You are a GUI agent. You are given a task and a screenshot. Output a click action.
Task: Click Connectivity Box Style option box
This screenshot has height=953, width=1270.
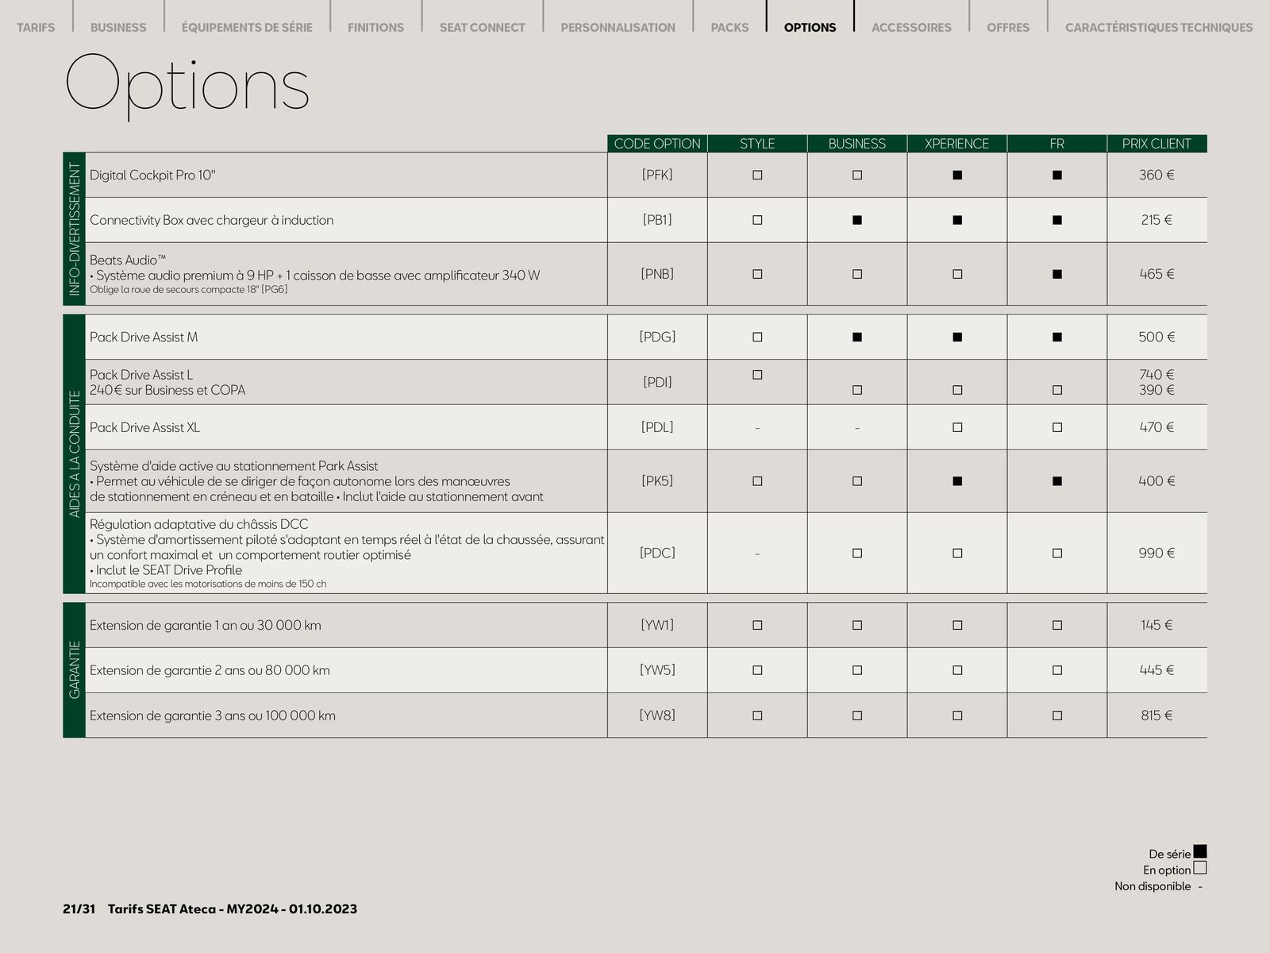tap(757, 220)
